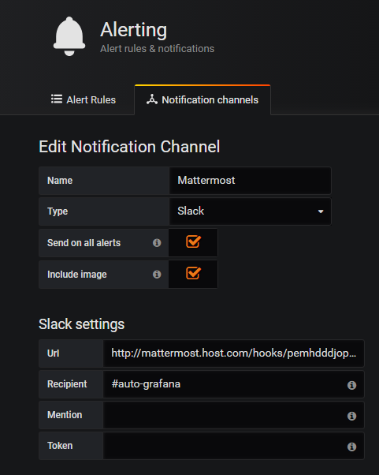
Task: Click the Name field containing Mattermost
Action: pyautogui.click(x=250, y=181)
